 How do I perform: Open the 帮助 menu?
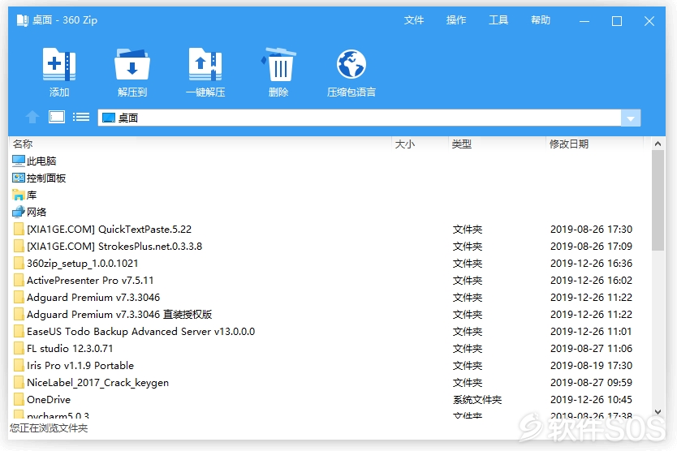pyautogui.click(x=541, y=20)
